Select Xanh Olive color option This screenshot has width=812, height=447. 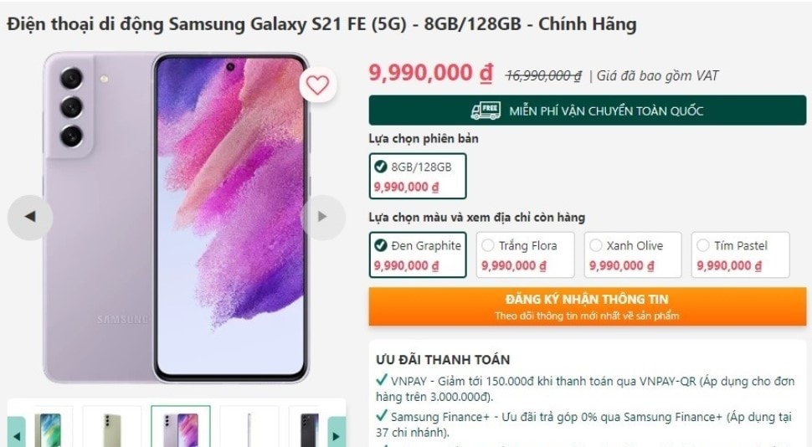click(x=633, y=254)
